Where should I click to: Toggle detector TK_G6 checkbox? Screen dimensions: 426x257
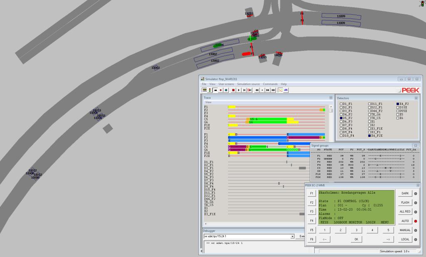[369, 114]
